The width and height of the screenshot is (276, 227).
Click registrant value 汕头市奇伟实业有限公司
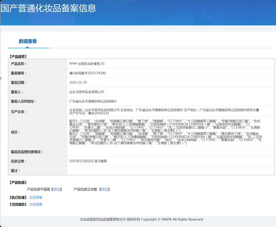coord(86,92)
